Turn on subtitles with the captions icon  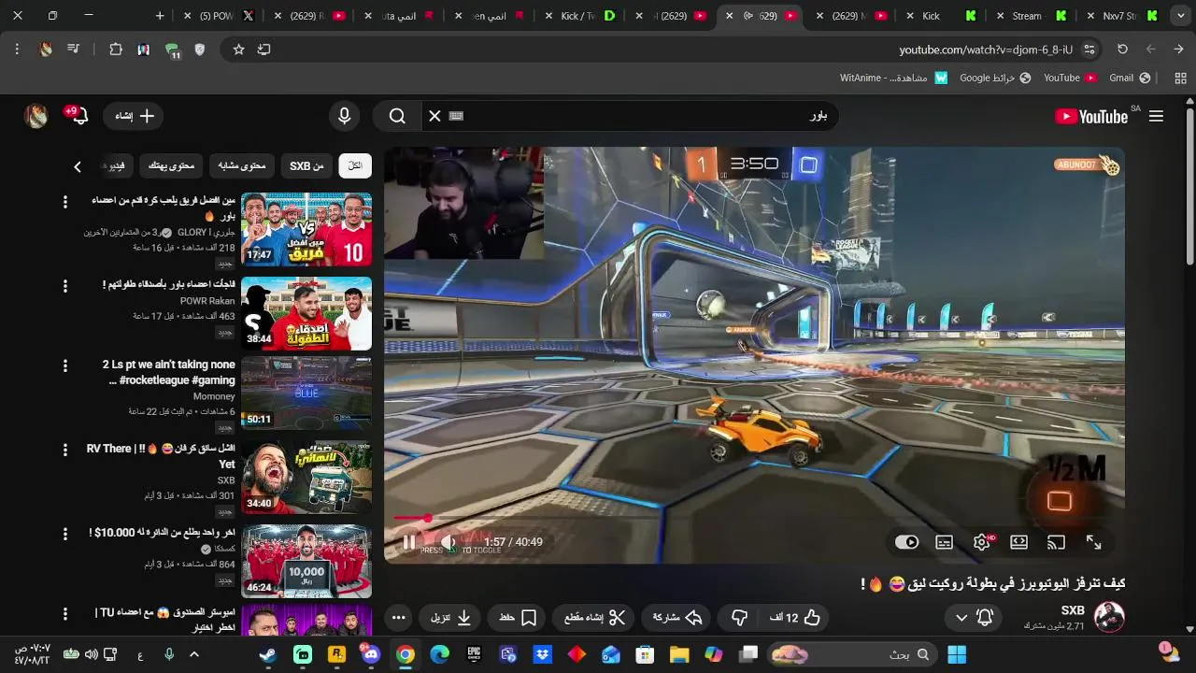click(x=945, y=542)
